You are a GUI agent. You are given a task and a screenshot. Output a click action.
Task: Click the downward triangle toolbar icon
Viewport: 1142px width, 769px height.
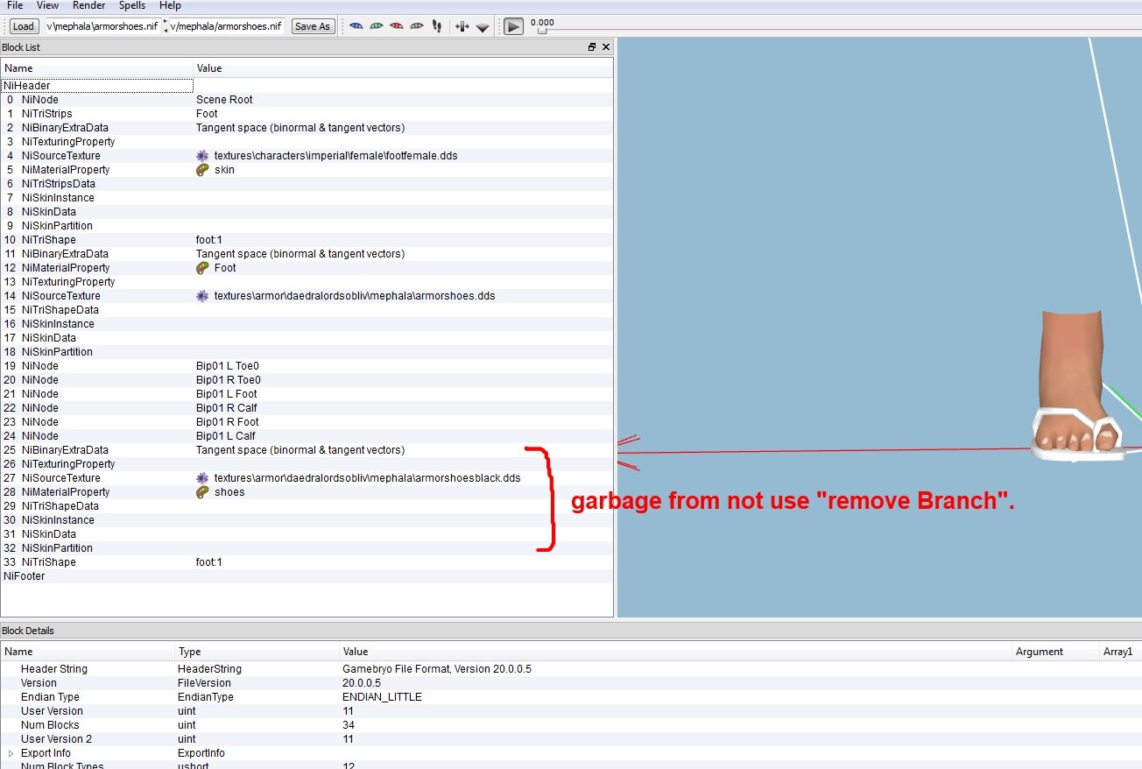point(483,27)
